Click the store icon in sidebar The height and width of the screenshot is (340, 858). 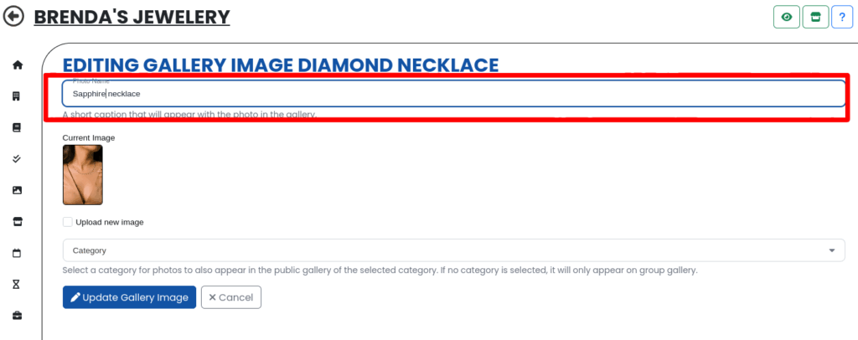[x=18, y=222]
